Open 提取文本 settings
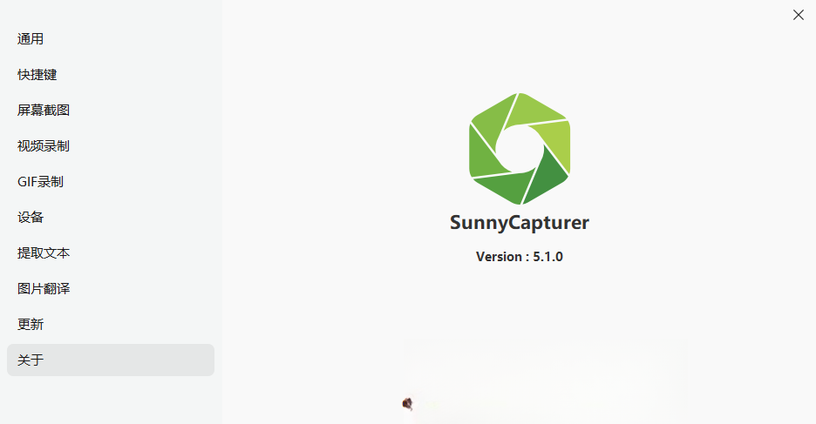816x424 pixels. [x=111, y=253]
